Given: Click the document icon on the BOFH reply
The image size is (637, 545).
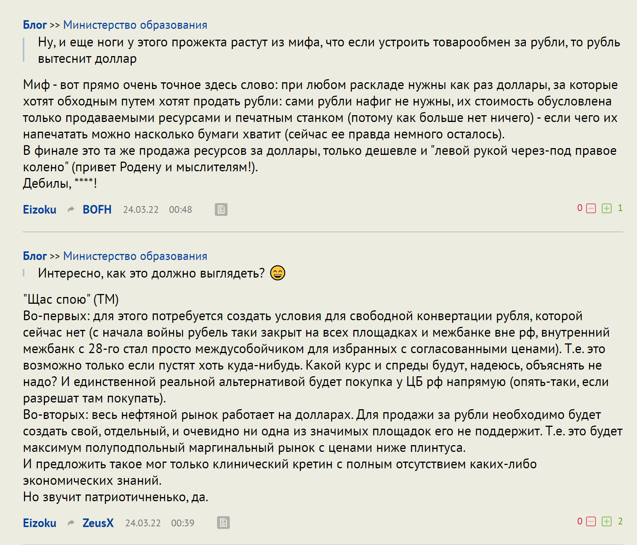Looking at the screenshot, I should point(221,209).
